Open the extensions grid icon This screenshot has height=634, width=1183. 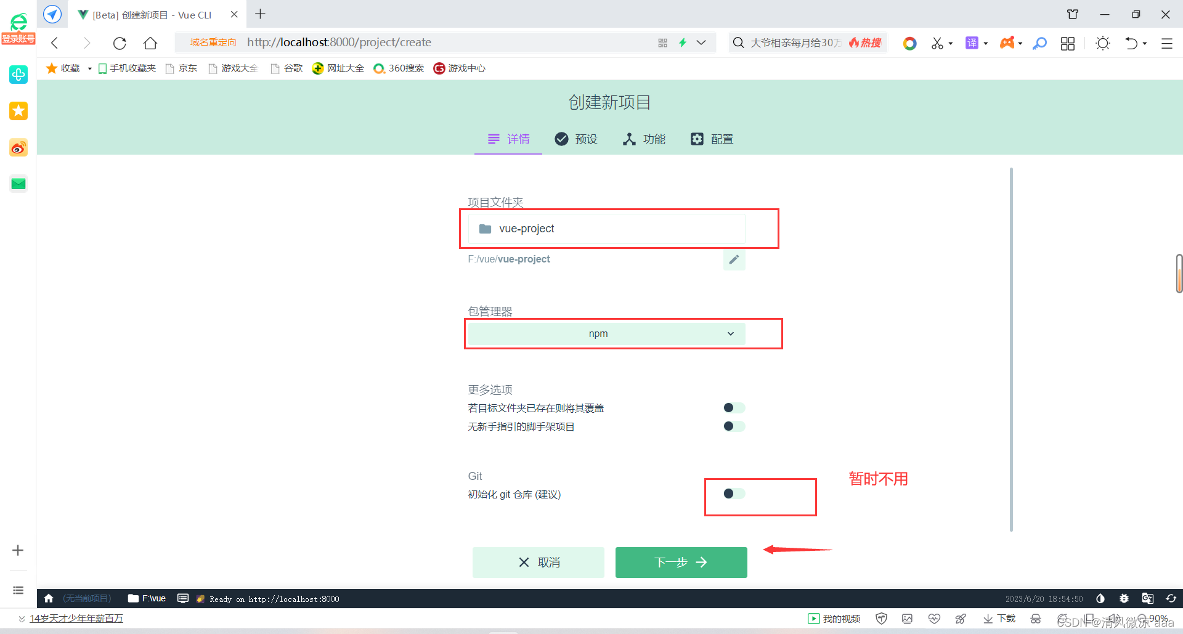1068,43
